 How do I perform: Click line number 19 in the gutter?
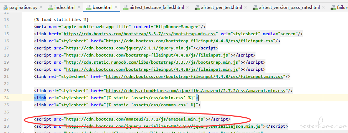click(x=6, y=62)
